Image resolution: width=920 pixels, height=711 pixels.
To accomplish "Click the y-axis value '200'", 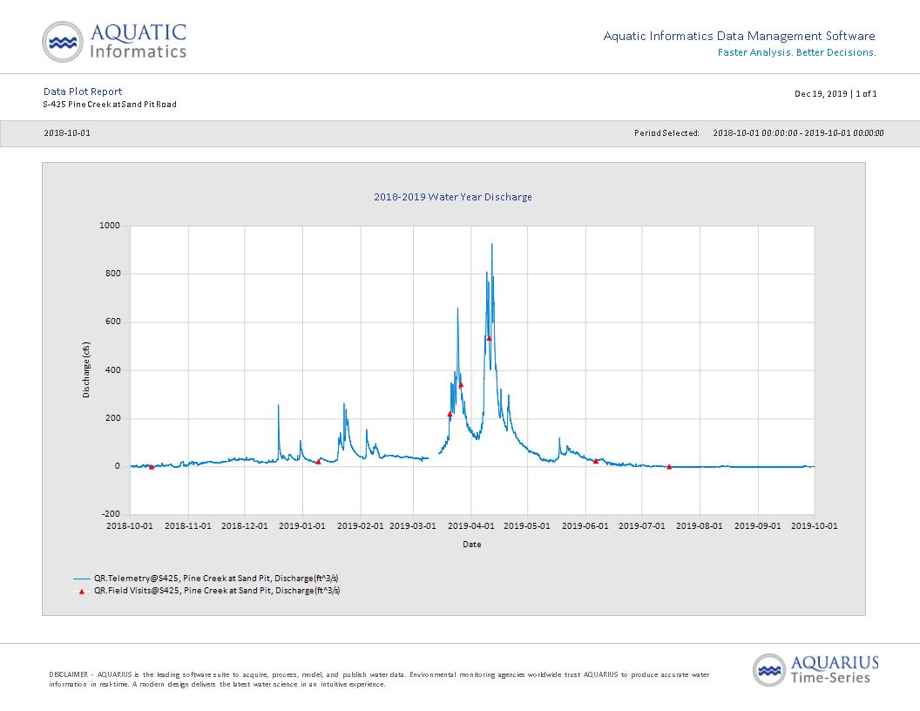I will pyautogui.click(x=112, y=418).
